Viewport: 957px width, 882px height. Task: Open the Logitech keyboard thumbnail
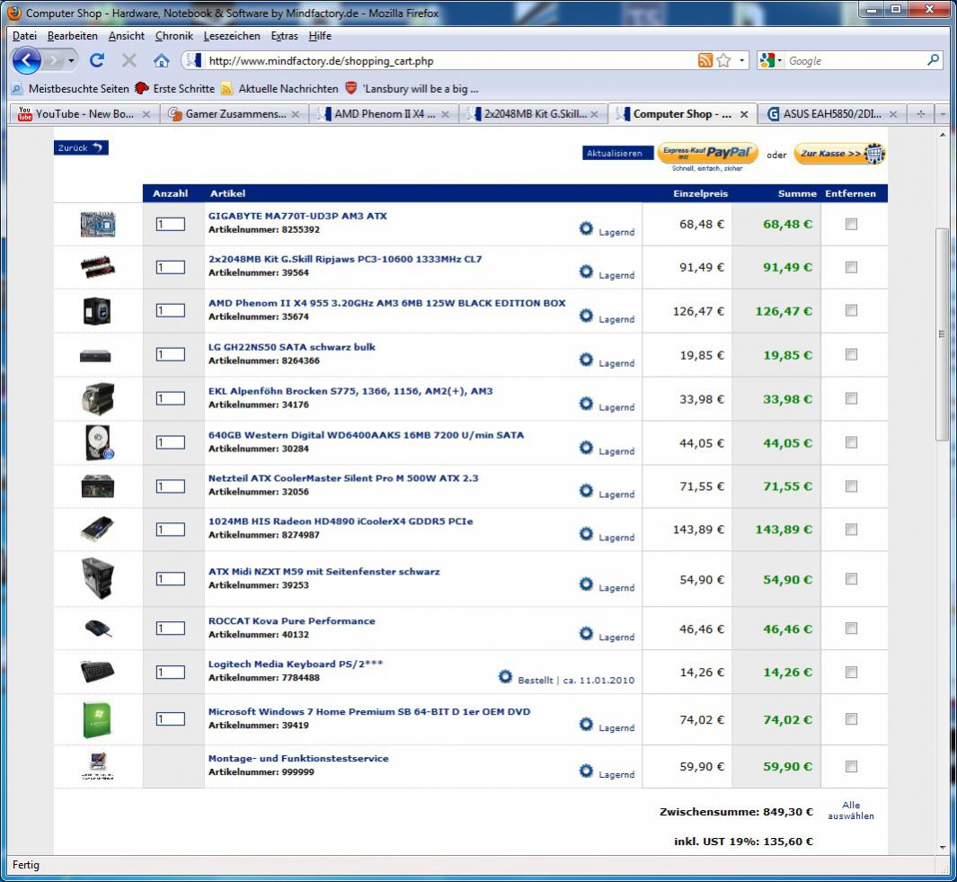click(x=98, y=672)
